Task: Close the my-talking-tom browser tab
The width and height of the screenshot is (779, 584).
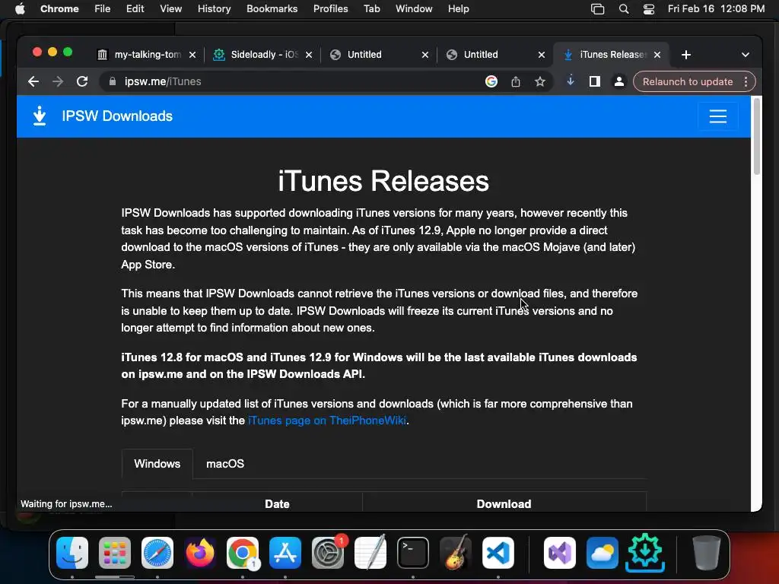Action: pos(192,55)
